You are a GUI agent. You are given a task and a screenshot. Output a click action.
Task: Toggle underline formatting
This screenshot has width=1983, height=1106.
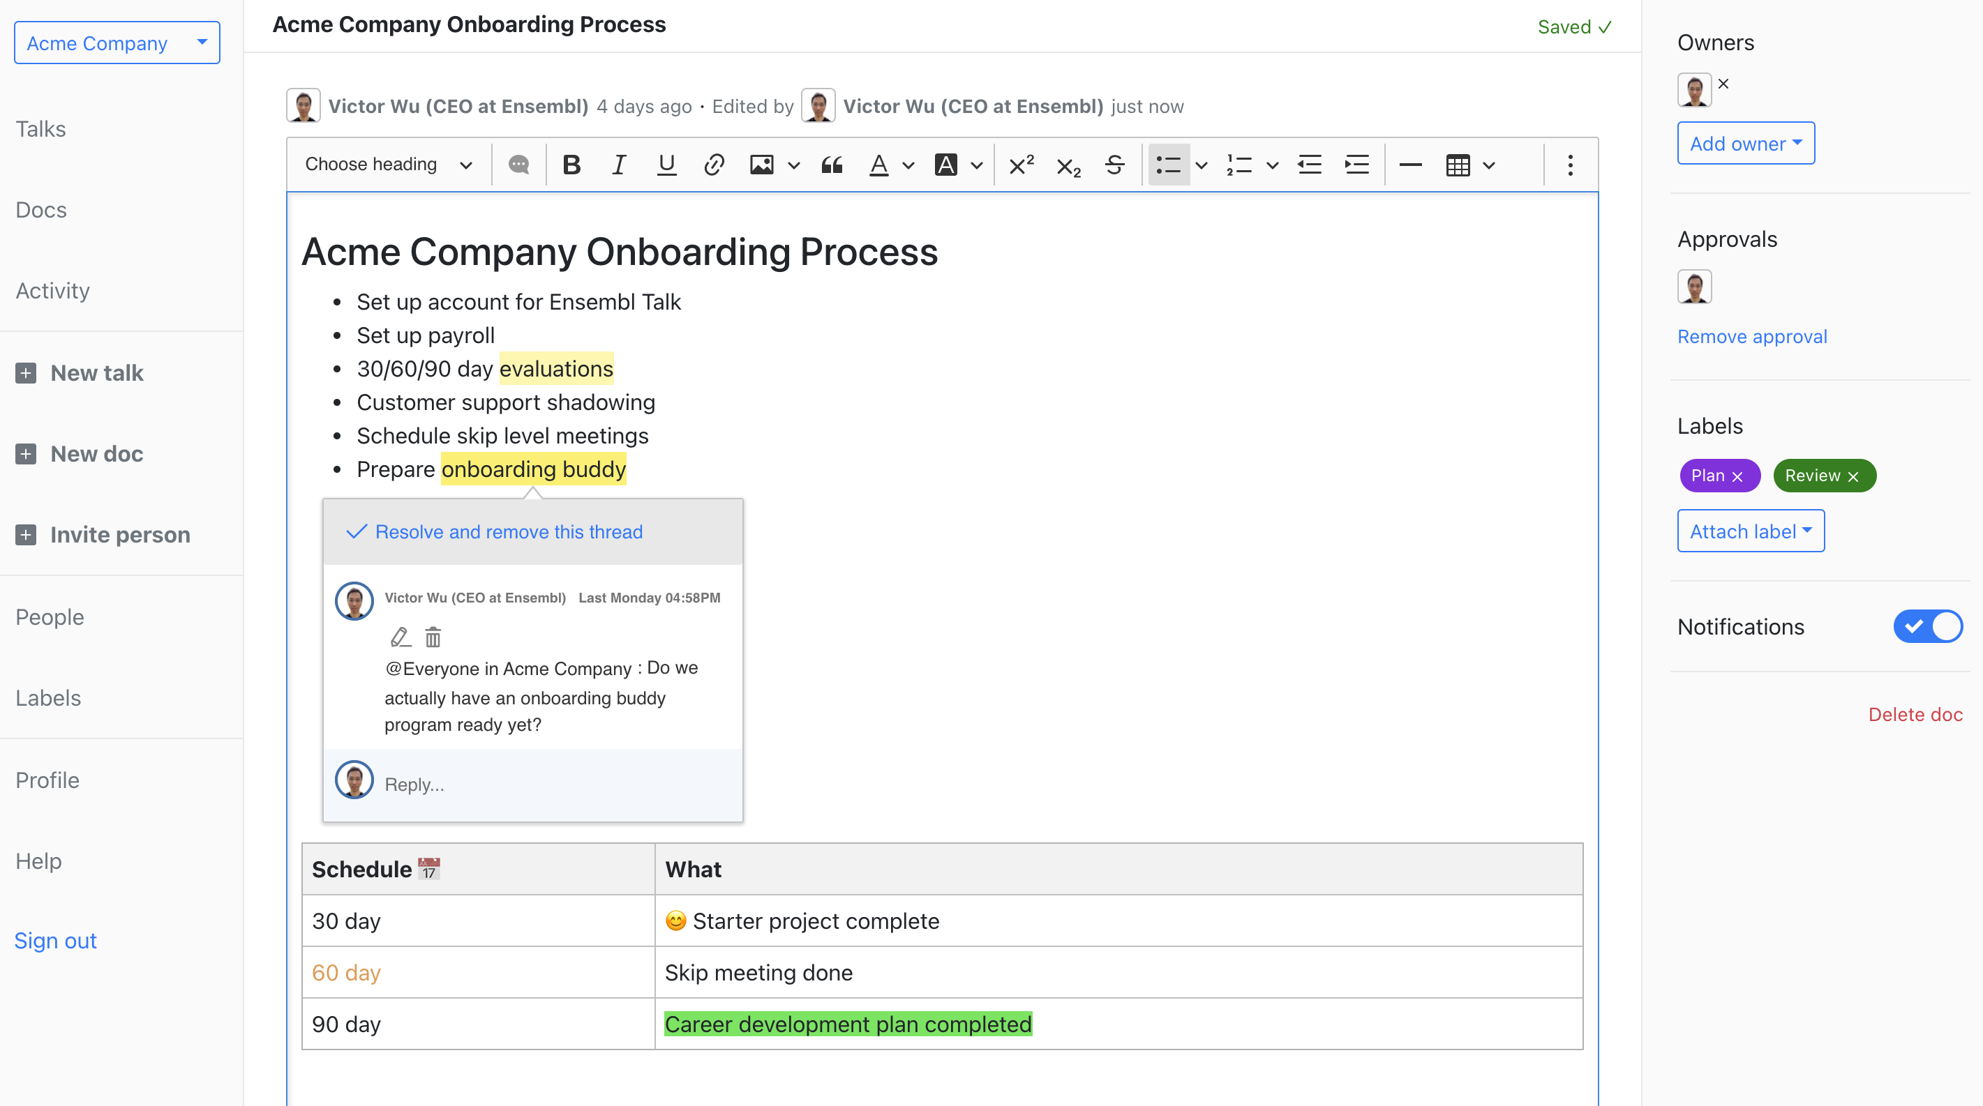click(x=666, y=165)
